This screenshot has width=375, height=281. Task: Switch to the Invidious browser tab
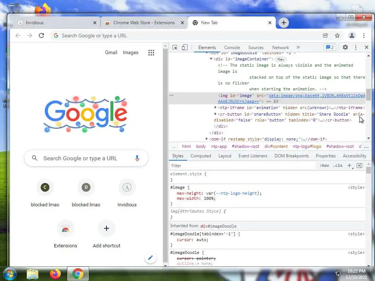tap(55, 23)
